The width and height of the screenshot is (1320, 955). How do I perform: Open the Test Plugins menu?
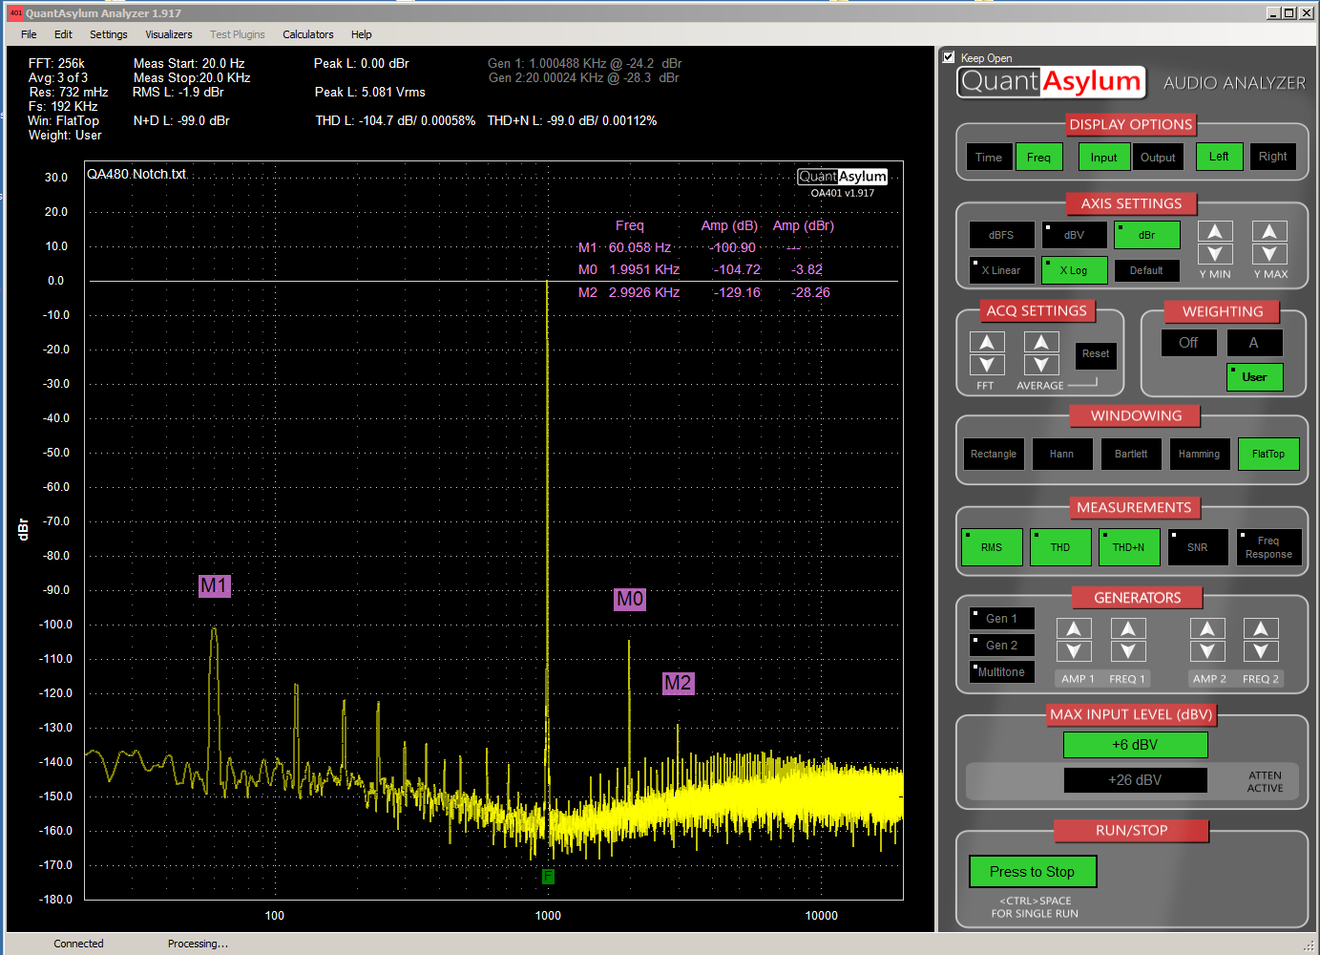point(238,34)
